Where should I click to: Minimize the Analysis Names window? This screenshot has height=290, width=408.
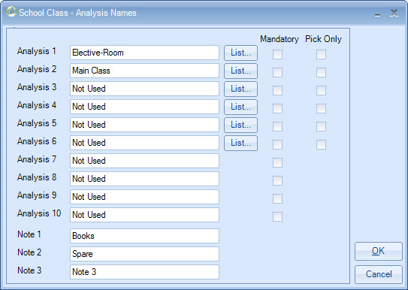coord(377,14)
